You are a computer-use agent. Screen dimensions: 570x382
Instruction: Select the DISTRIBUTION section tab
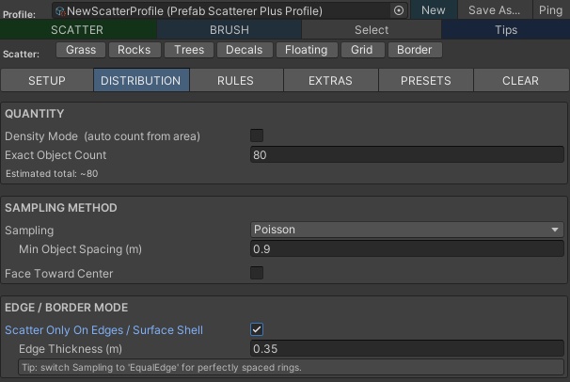tap(141, 80)
